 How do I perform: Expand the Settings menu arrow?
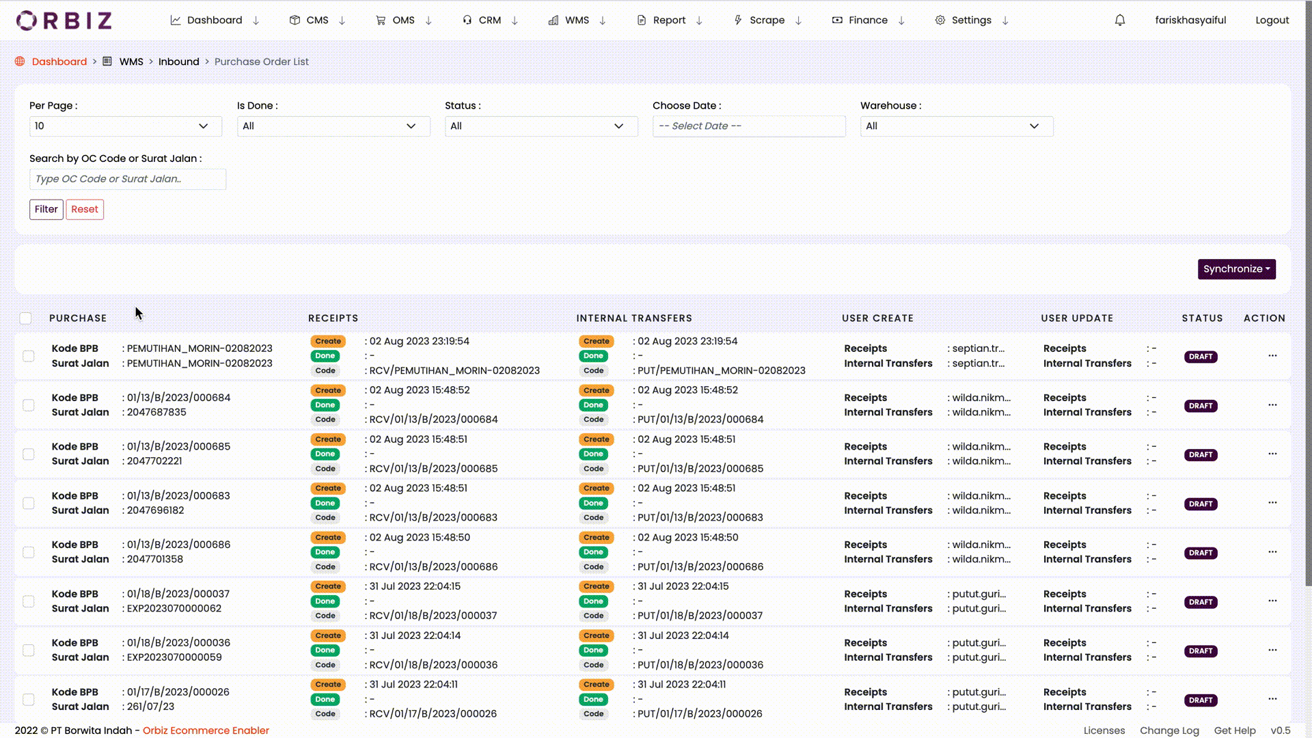pos(1005,20)
